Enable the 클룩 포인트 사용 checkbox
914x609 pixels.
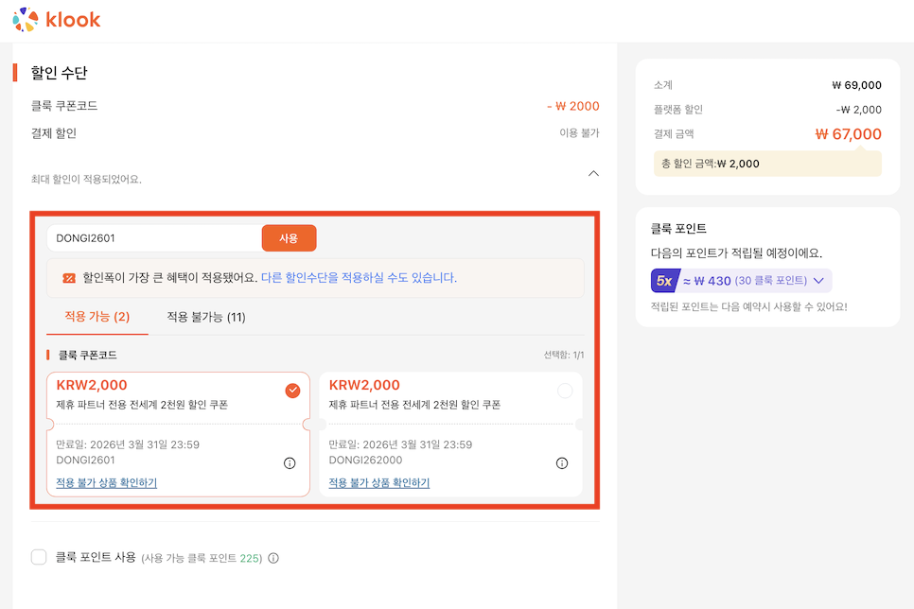[39, 557]
